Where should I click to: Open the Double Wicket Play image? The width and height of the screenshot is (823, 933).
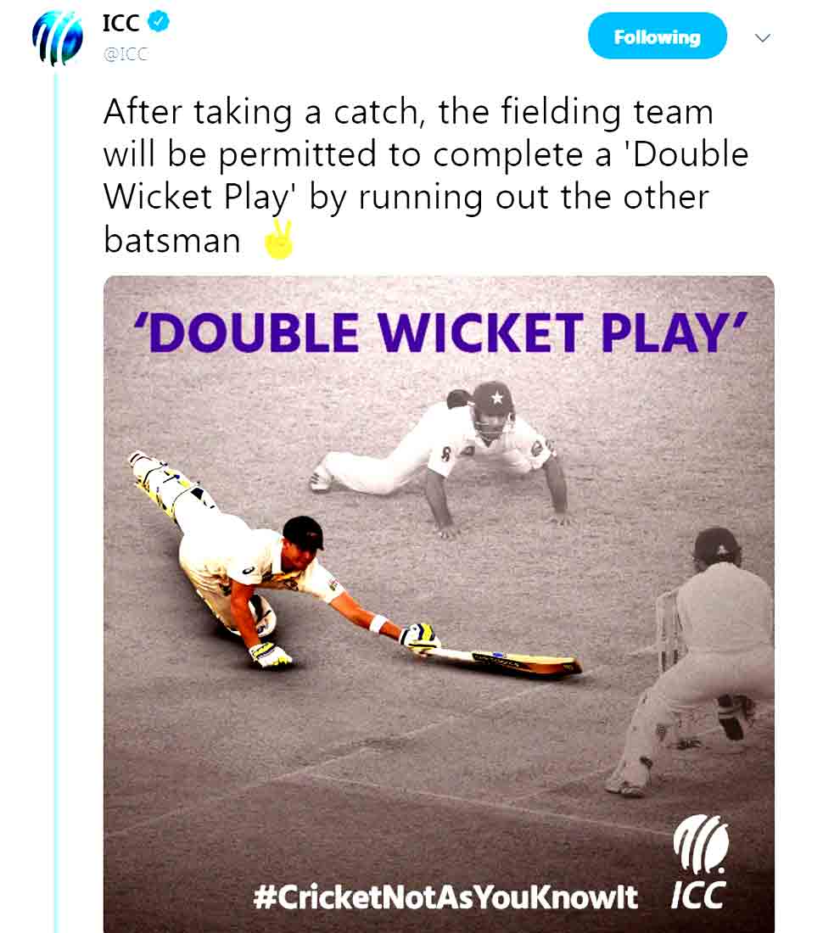coord(439,603)
